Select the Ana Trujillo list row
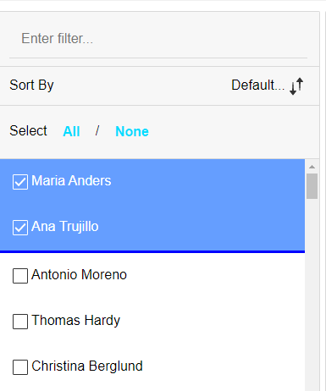The image size is (326, 391). coord(152,228)
